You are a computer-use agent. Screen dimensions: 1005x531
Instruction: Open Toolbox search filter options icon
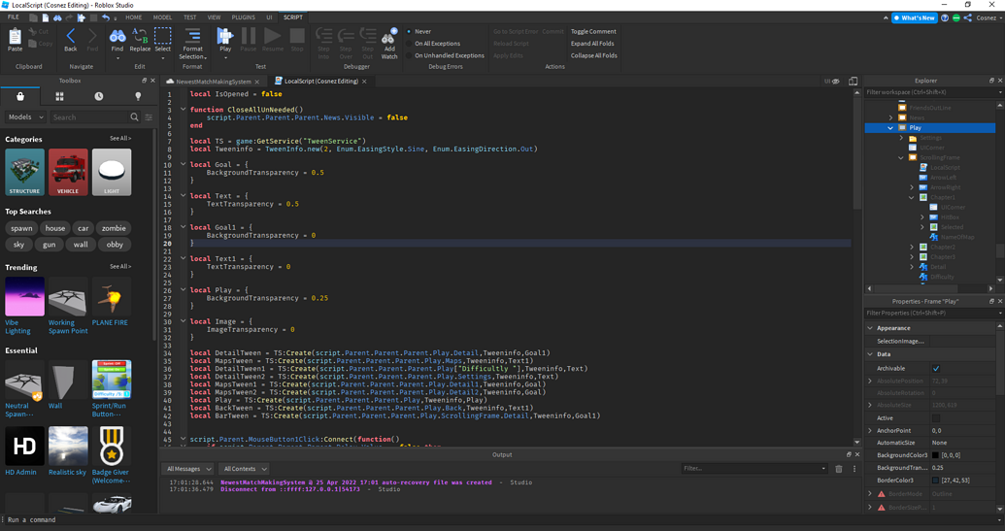(149, 117)
